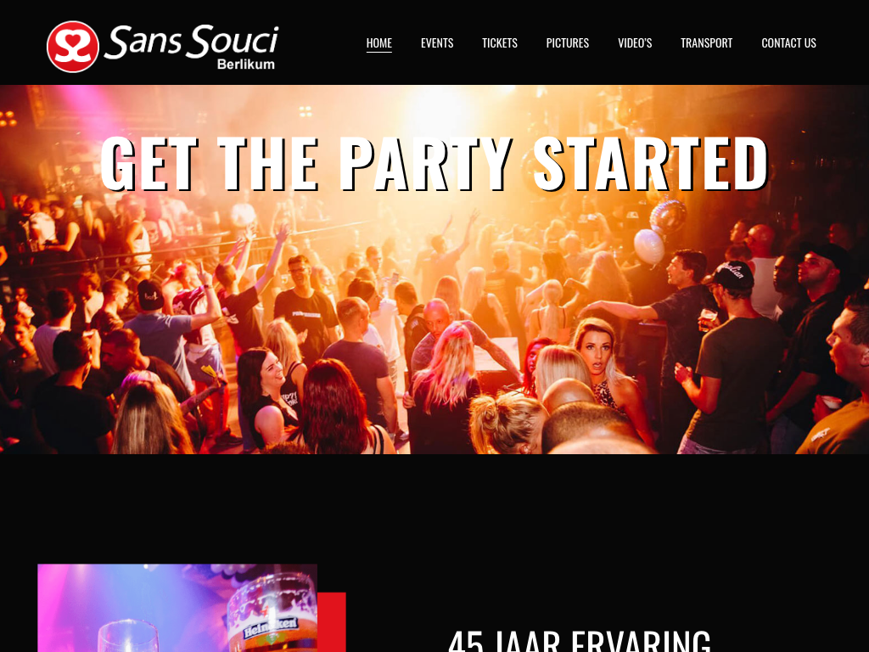Click the word PARTY in the hero title

point(426,164)
